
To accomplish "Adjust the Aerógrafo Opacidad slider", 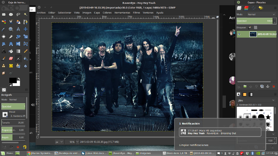I will 13,106.
